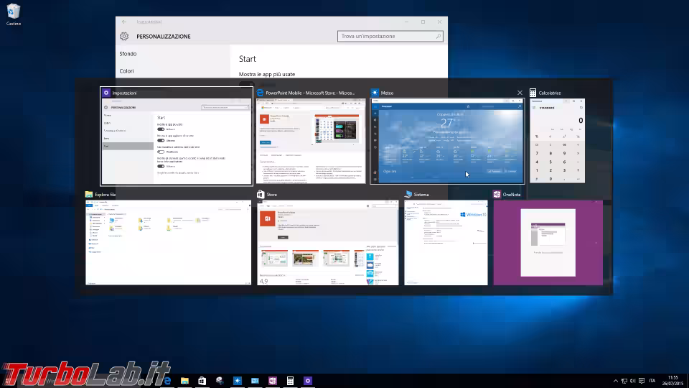The height and width of the screenshot is (388, 689).
Task: Switch the ITA keyboard language indicator
Action: [x=652, y=381]
